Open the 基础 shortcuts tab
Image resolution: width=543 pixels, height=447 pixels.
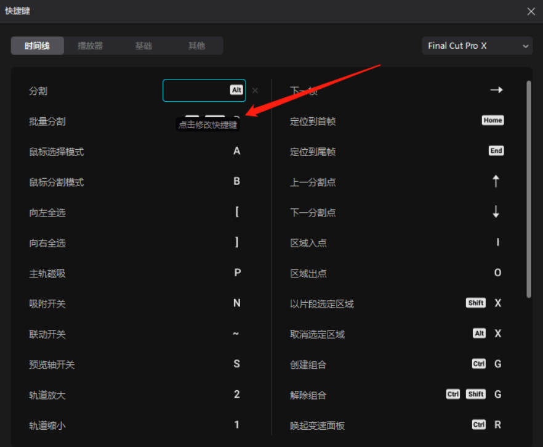pos(143,45)
